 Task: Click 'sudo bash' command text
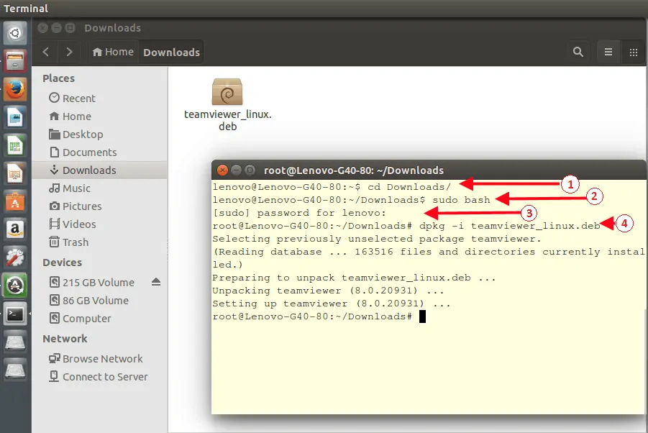click(x=461, y=200)
